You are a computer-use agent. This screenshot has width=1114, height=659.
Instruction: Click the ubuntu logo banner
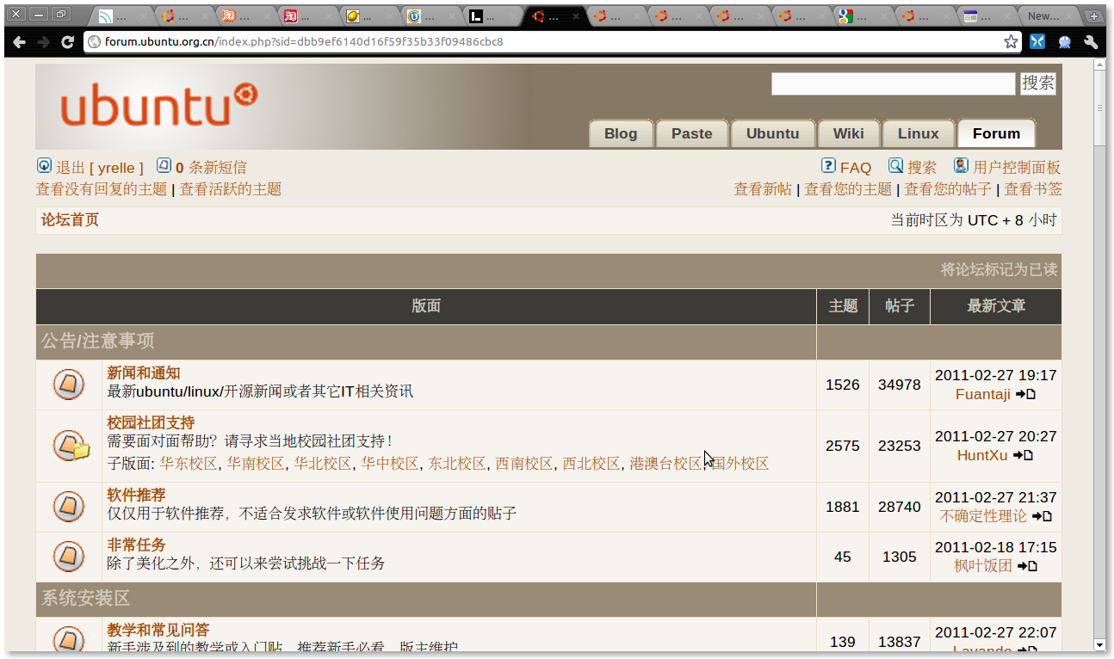[x=159, y=107]
